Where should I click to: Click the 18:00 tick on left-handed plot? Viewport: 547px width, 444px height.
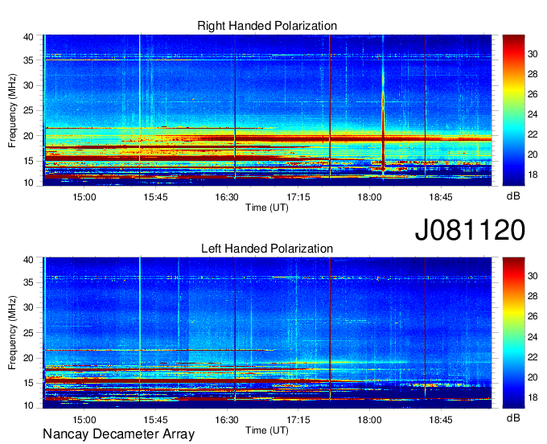point(369,420)
